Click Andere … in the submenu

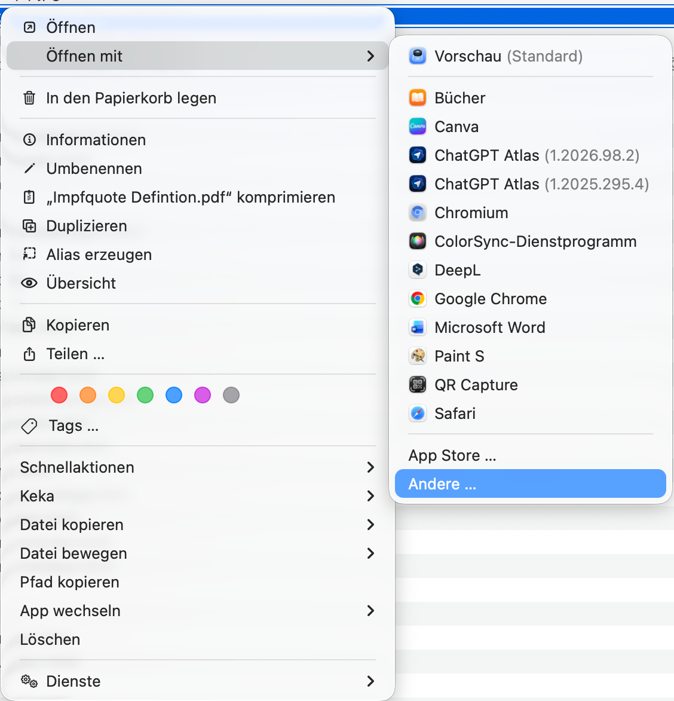tap(531, 483)
